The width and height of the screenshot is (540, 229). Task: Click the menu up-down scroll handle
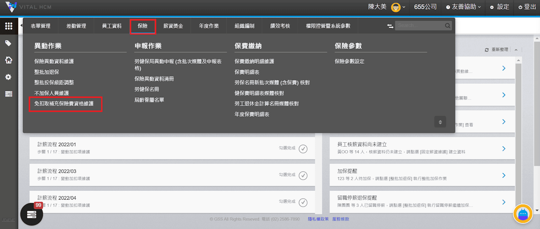(440, 122)
